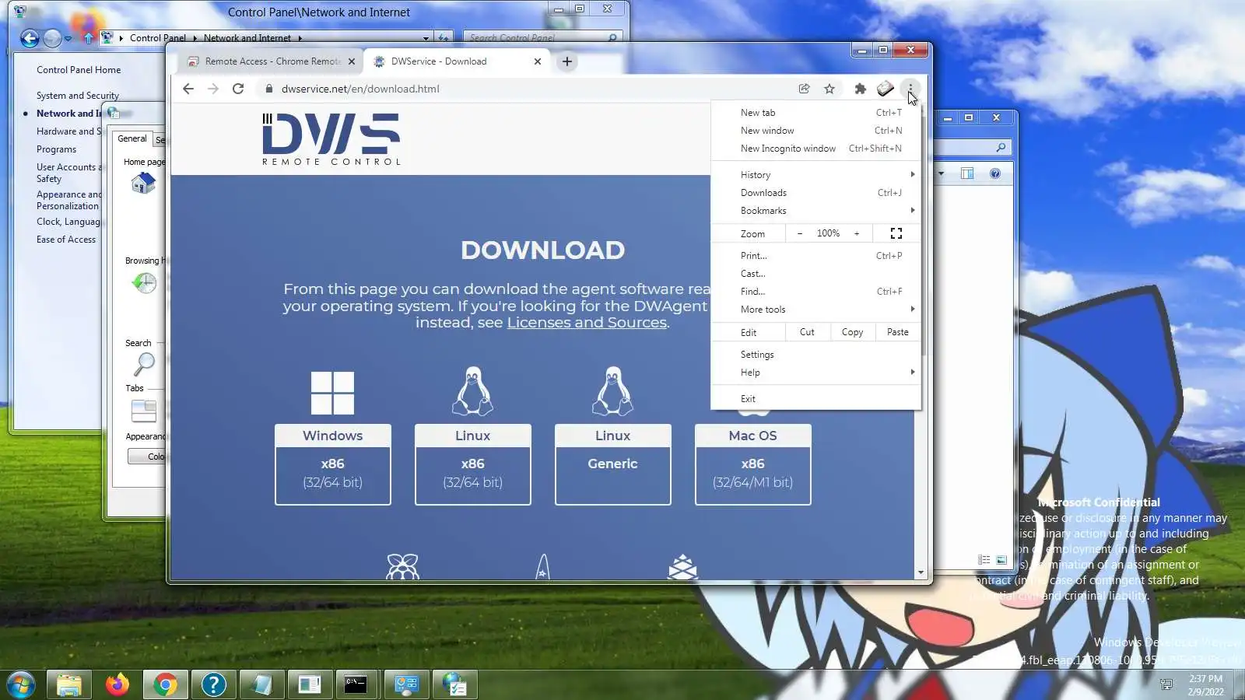The width and height of the screenshot is (1245, 700).
Task: Expand the More tools submenu
Action: (815, 310)
